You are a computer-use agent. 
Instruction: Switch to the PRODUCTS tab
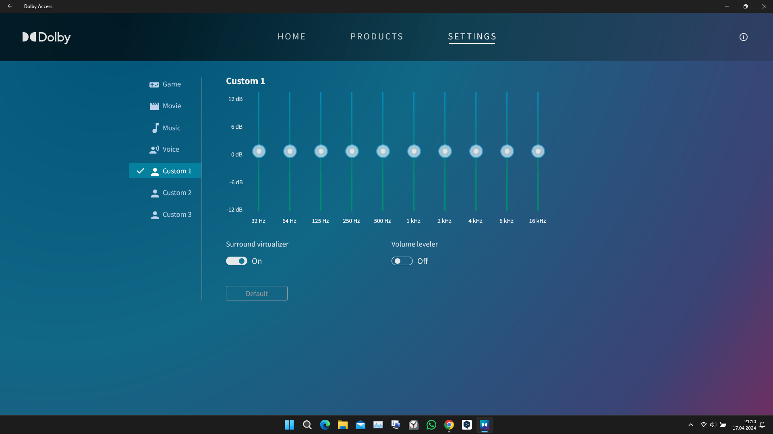(x=377, y=37)
